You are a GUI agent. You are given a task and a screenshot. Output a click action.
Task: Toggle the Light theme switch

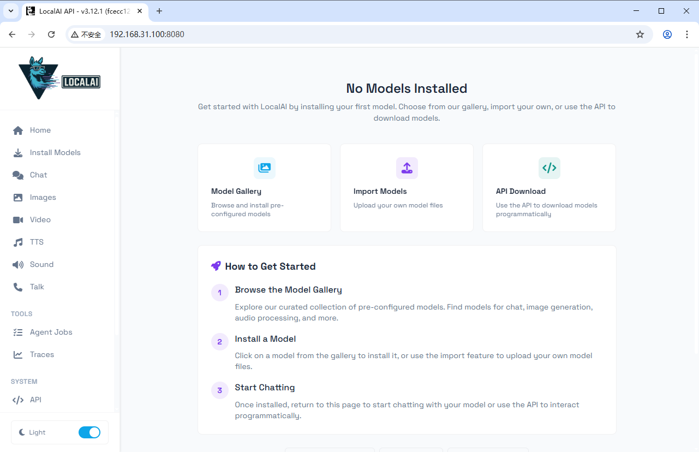[x=89, y=432]
